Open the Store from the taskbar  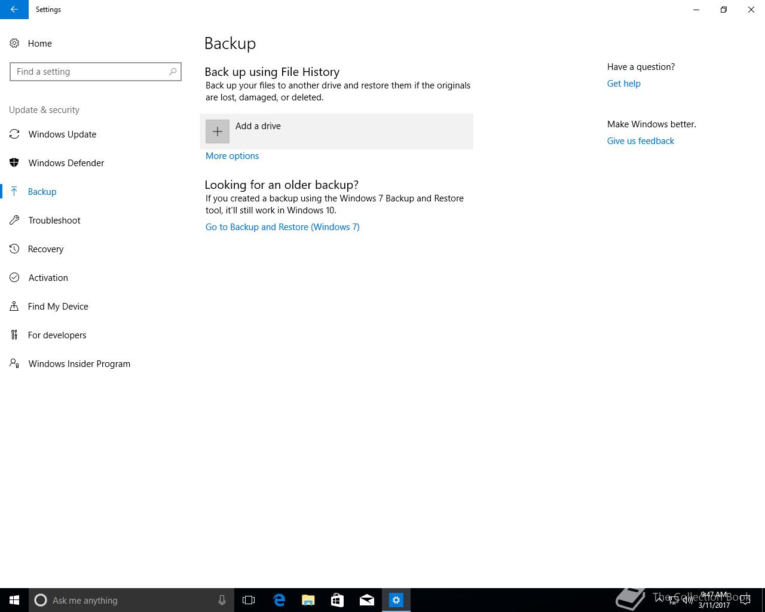pos(337,600)
